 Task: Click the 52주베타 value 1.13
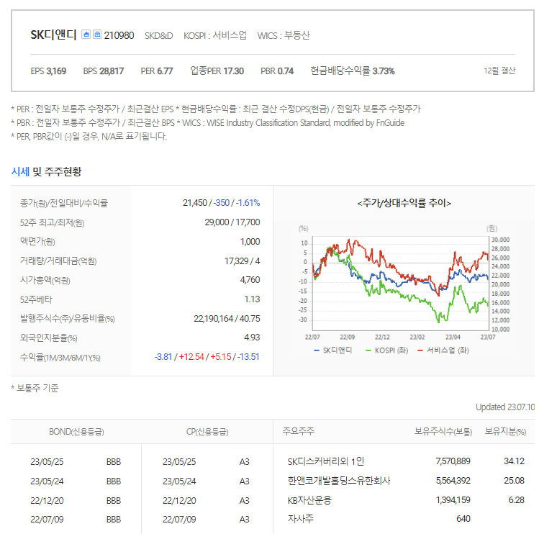pyautogui.click(x=252, y=299)
